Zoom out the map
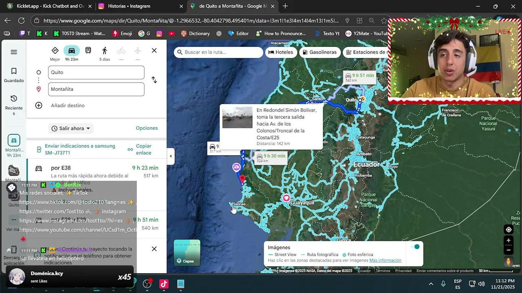 (509, 250)
